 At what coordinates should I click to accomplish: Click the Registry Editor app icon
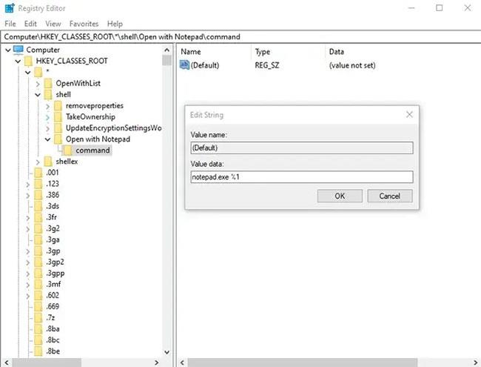click(10, 8)
